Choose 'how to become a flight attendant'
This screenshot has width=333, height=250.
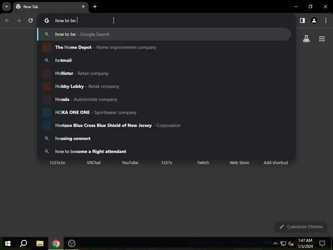[x=164, y=151]
